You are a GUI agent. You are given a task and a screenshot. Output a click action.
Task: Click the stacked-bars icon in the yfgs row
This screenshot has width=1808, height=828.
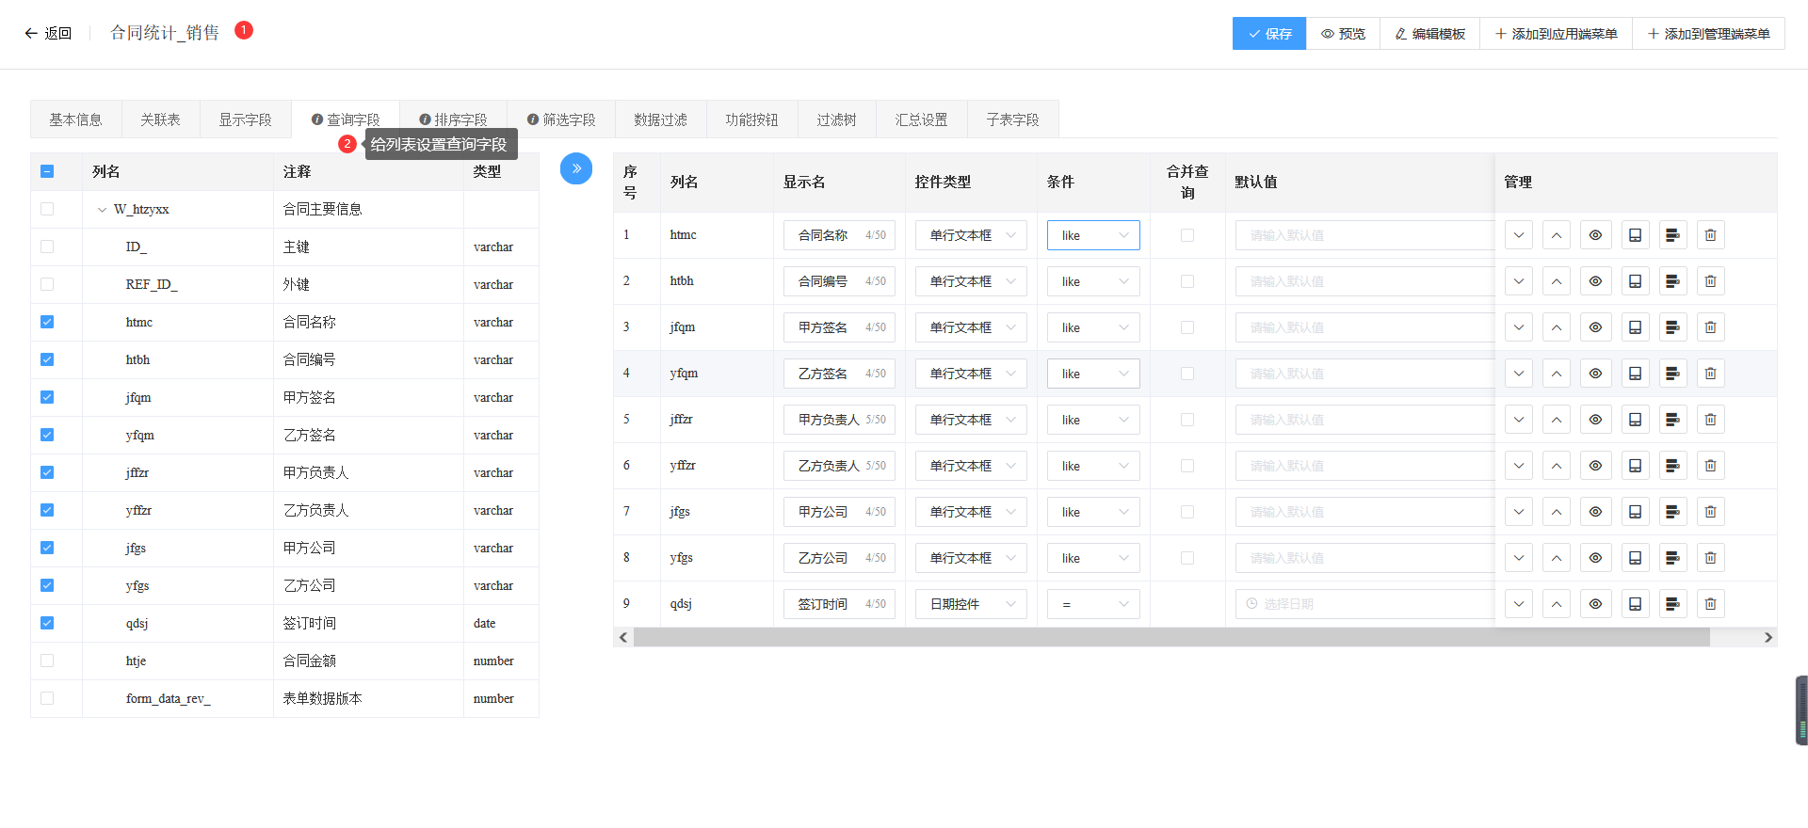point(1672,558)
